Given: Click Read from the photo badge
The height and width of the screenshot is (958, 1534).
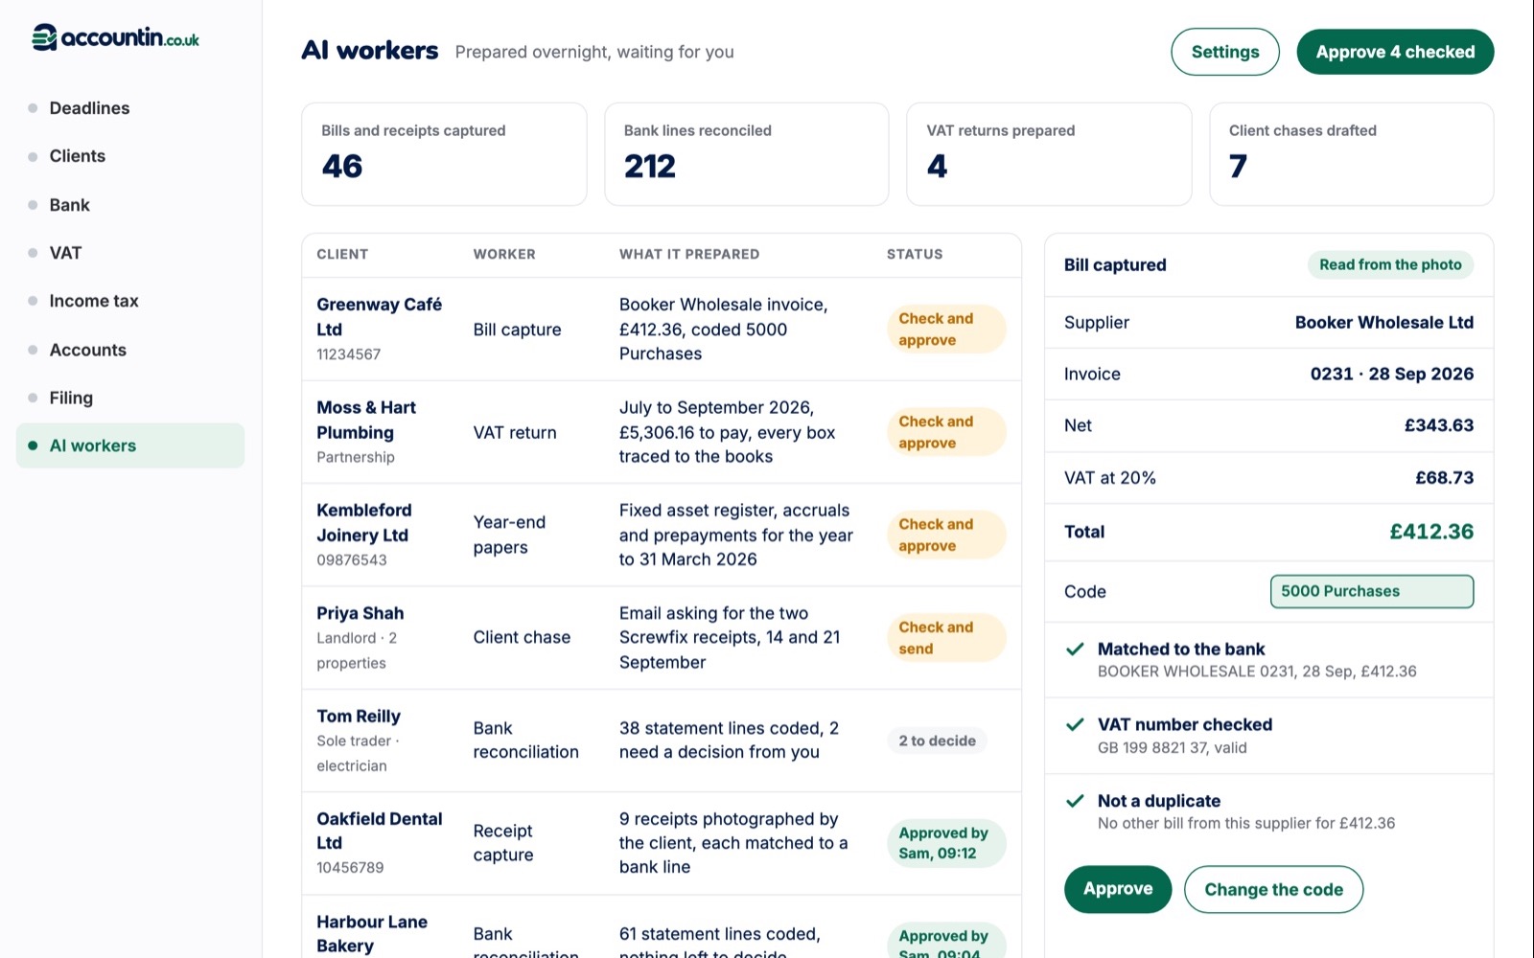Looking at the screenshot, I should click(1390, 264).
